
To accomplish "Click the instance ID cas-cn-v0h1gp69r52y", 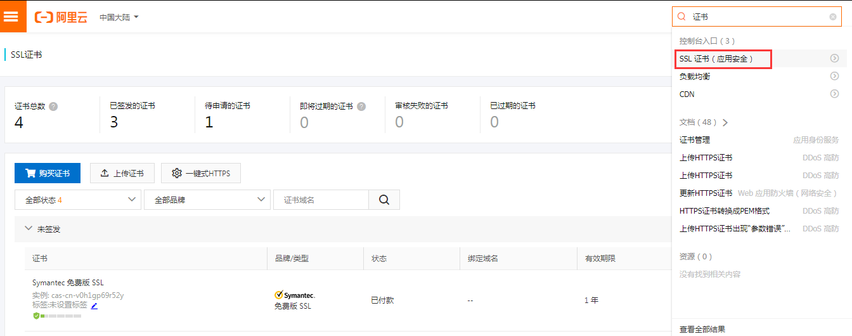I will click(x=87, y=295).
